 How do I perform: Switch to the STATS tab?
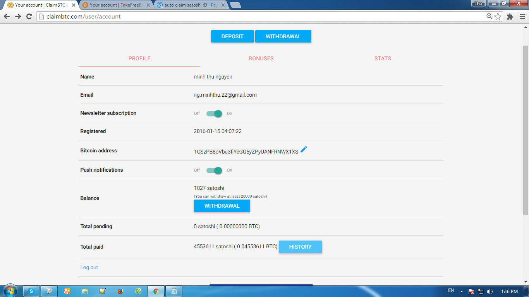click(383, 58)
